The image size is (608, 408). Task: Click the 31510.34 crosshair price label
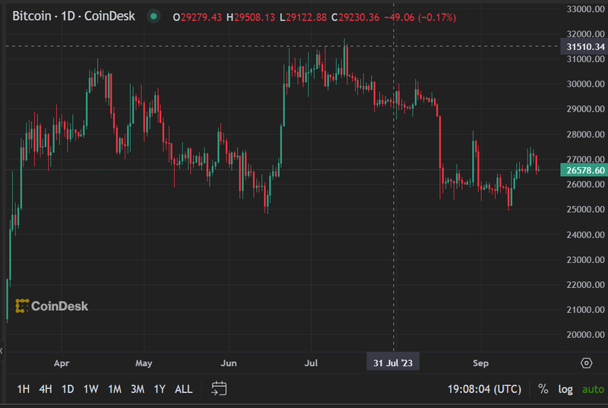584,46
